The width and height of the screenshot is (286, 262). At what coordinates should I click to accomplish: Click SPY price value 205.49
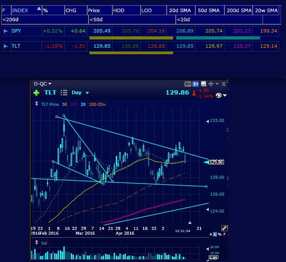tap(102, 31)
